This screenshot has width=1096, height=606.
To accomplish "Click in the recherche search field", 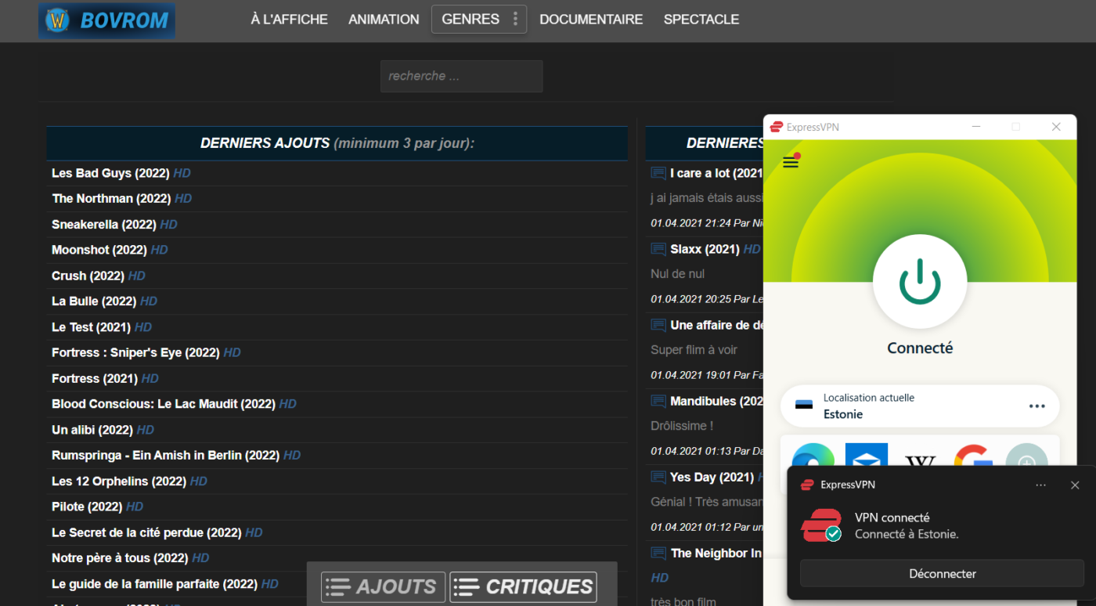I will pos(461,76).
